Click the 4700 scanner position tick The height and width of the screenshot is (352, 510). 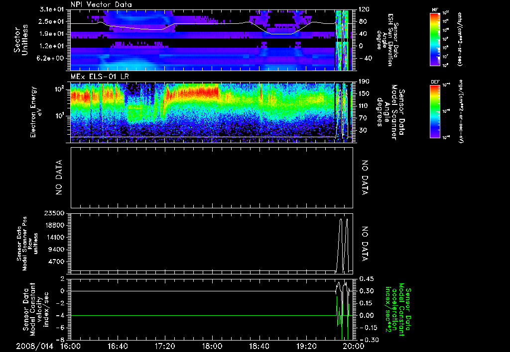point(56,262)
